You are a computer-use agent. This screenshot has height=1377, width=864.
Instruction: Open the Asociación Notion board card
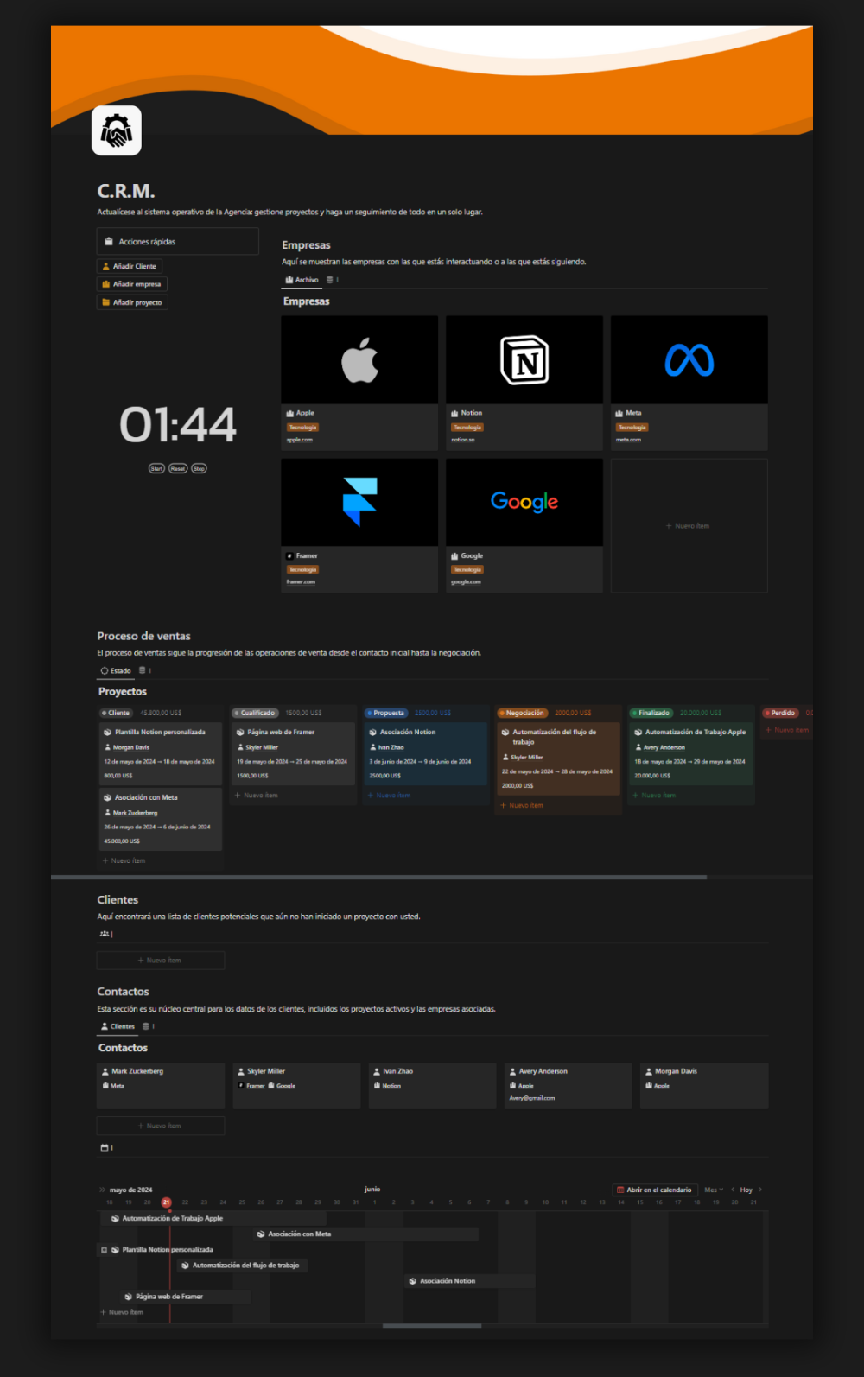(x=427, y=753)
